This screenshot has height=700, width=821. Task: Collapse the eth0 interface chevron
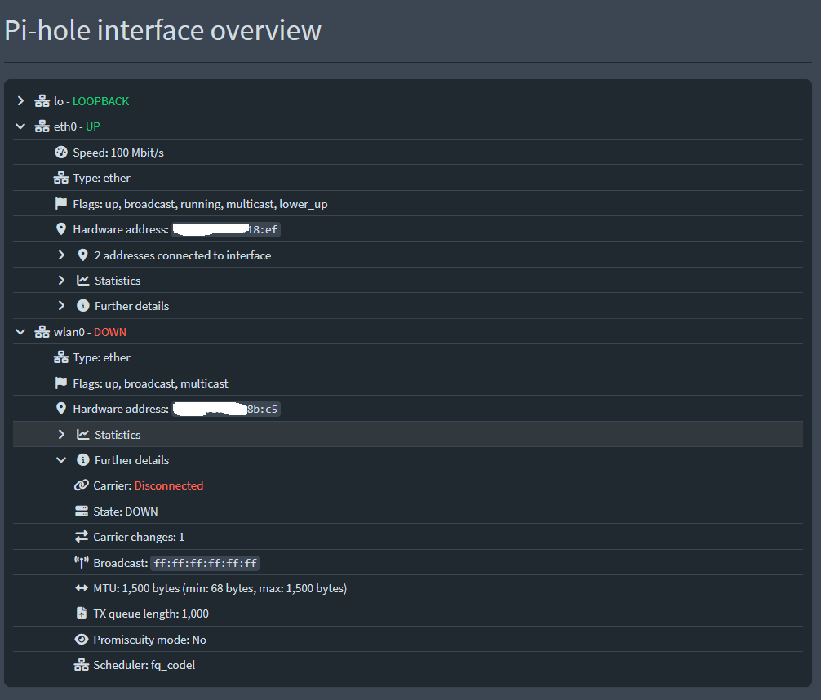click(x=20, y=126)
